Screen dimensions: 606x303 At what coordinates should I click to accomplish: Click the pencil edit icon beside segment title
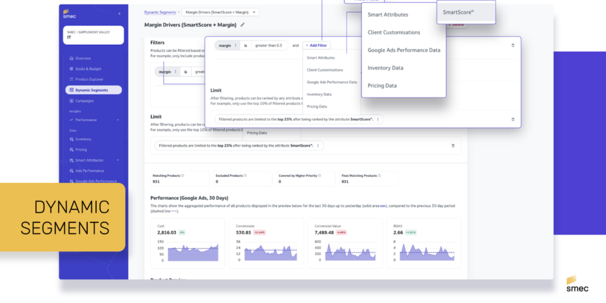(x=243, y=25)
